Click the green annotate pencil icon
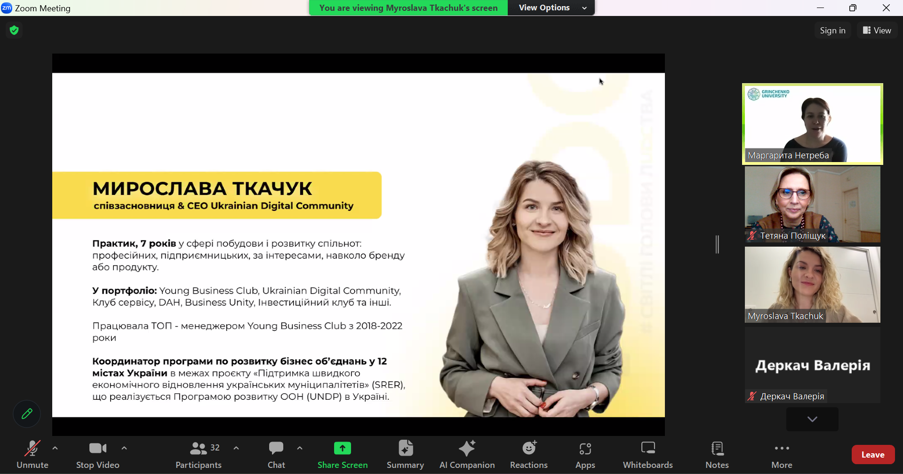Screen dimensions: 903x474 [x=27, y=414]
